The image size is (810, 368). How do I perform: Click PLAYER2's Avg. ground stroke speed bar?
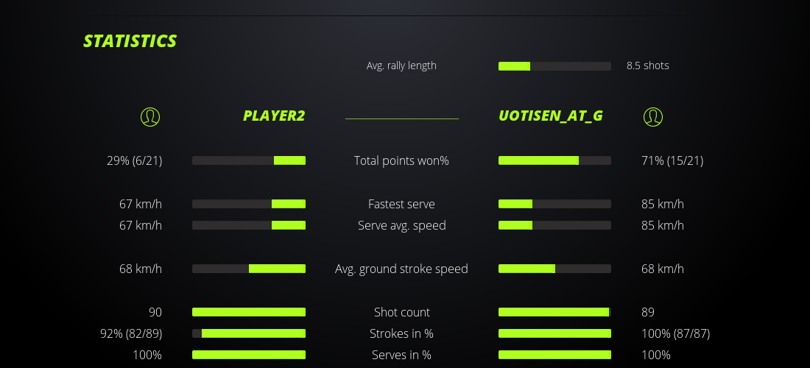[249, 269]
